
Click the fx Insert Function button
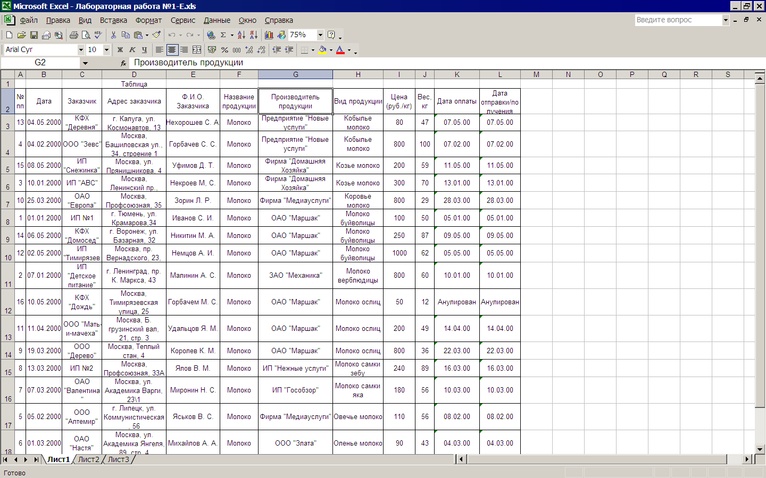pyautogui.click(x=123, y=63)
